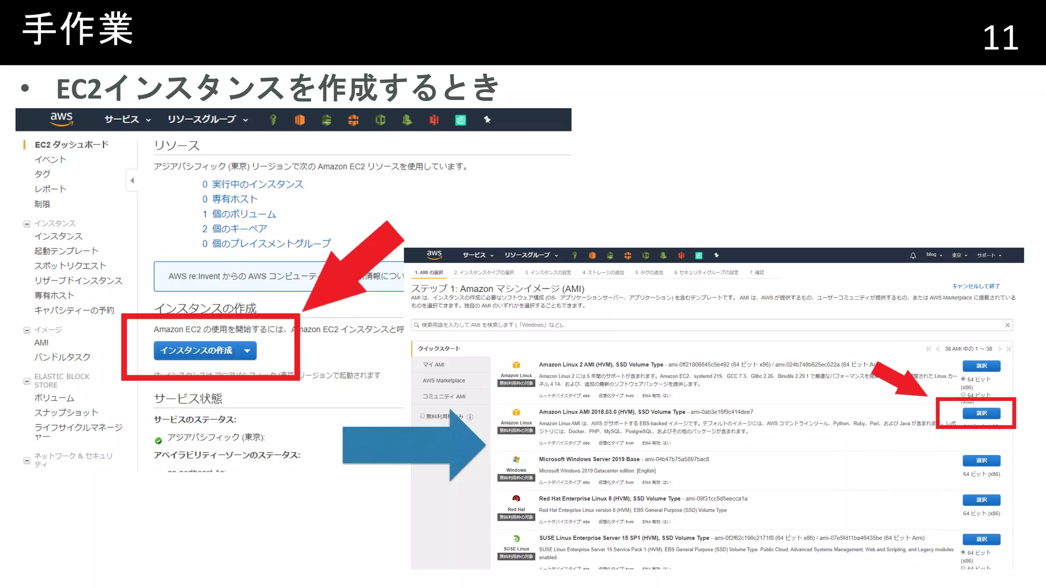Click the pushpin icon in the AMI wizard toolbar
Viewport: 1046px width, 588px height.
click(x=716, y=255)
